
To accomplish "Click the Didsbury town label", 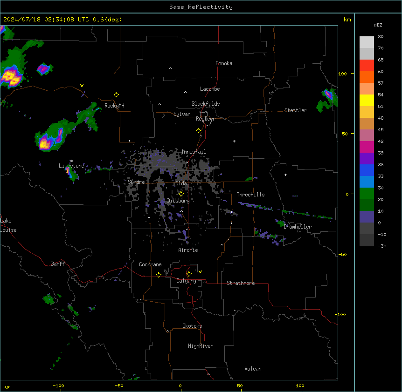I will click(x=179, y=201).
